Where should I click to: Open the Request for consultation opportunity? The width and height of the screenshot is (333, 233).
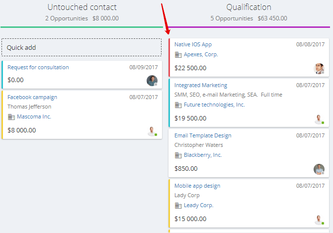click(38, 67)
